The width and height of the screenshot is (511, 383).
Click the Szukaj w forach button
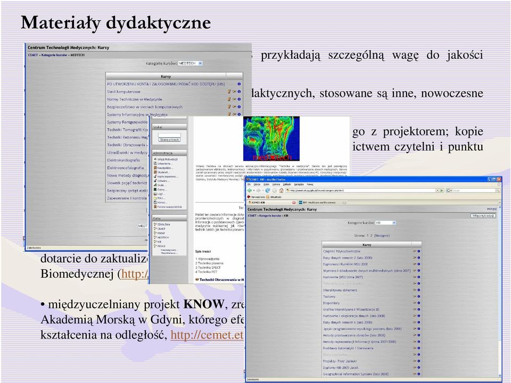pyautogui.click(x=169, y=140)
